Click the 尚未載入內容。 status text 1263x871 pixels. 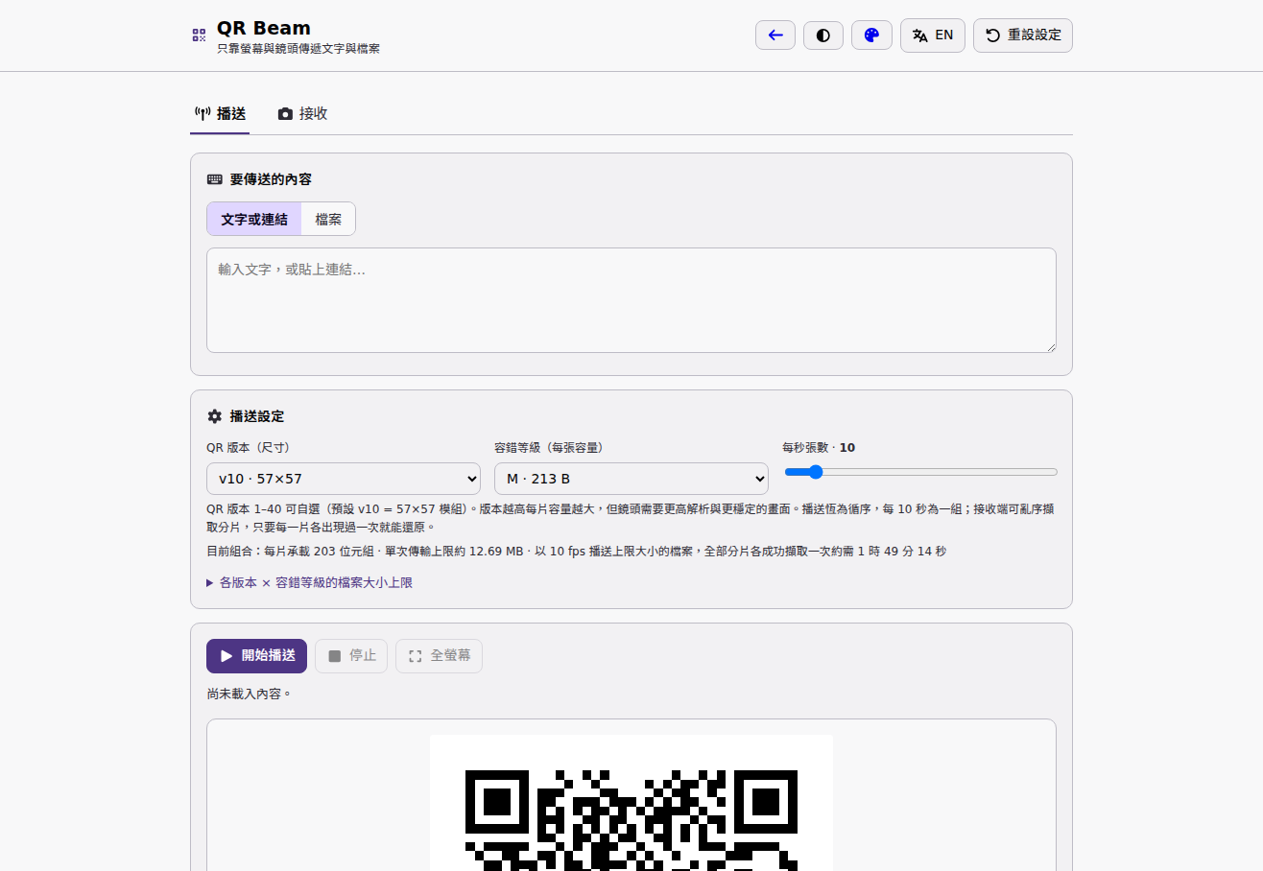click(249, 694)
